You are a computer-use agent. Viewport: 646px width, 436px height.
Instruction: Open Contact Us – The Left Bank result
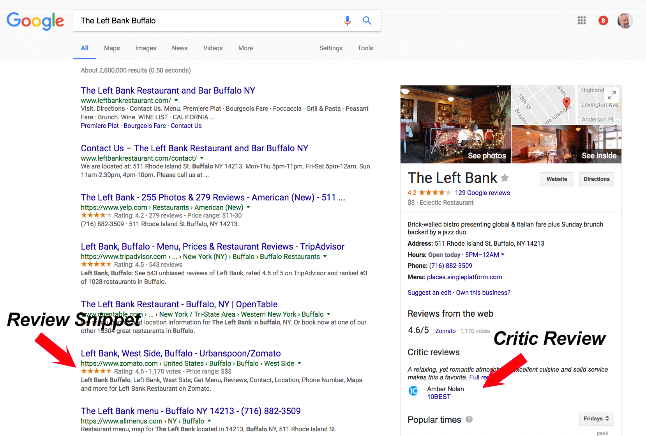pos(194,148)
